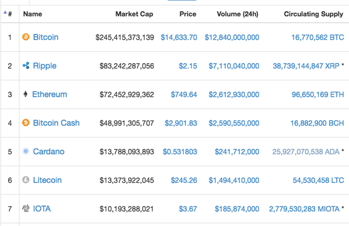Click the Ethereum diamond logo icon
349x226 pixels.
pos(25,94)
